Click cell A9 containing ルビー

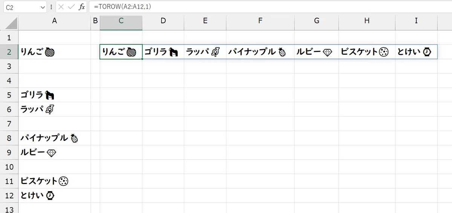55,153
